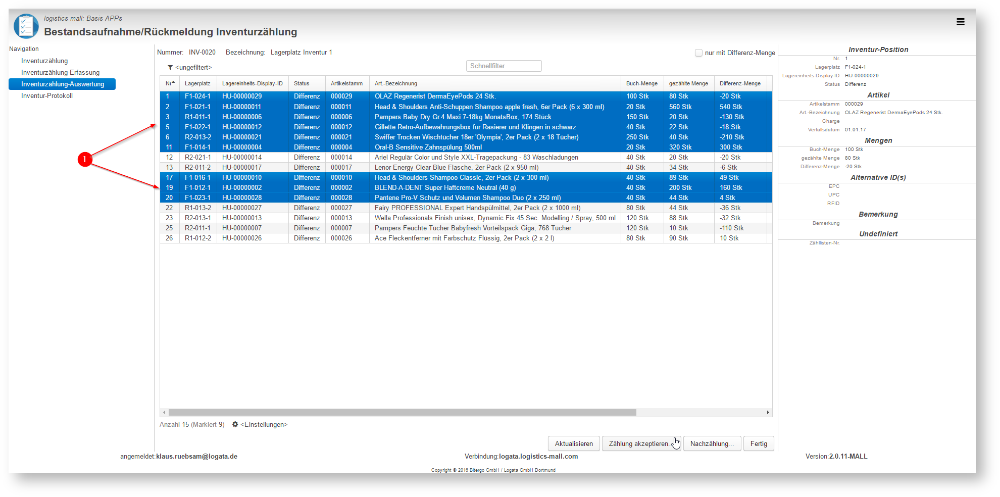Select Inventur-Protokoll in navigation
Viewport: 1000px width, 497px height.
(x=47, y=95)
